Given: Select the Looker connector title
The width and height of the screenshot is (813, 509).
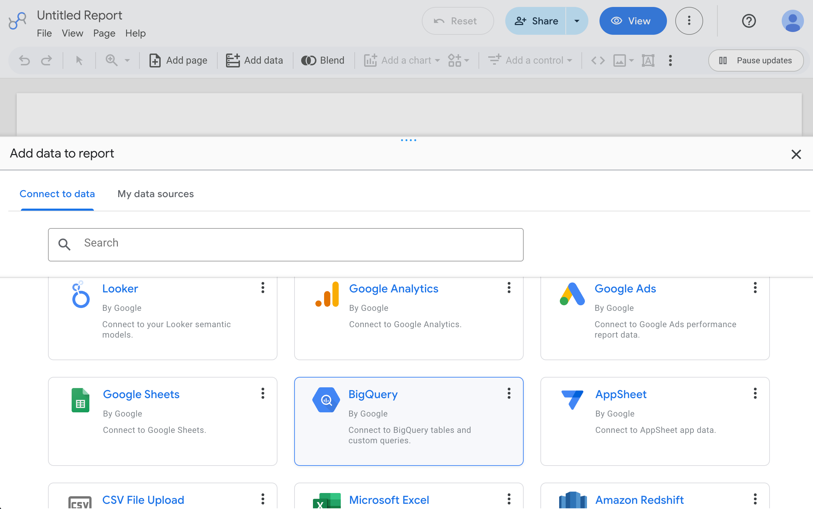Looking at the screenshot, I should coord(120,289).
